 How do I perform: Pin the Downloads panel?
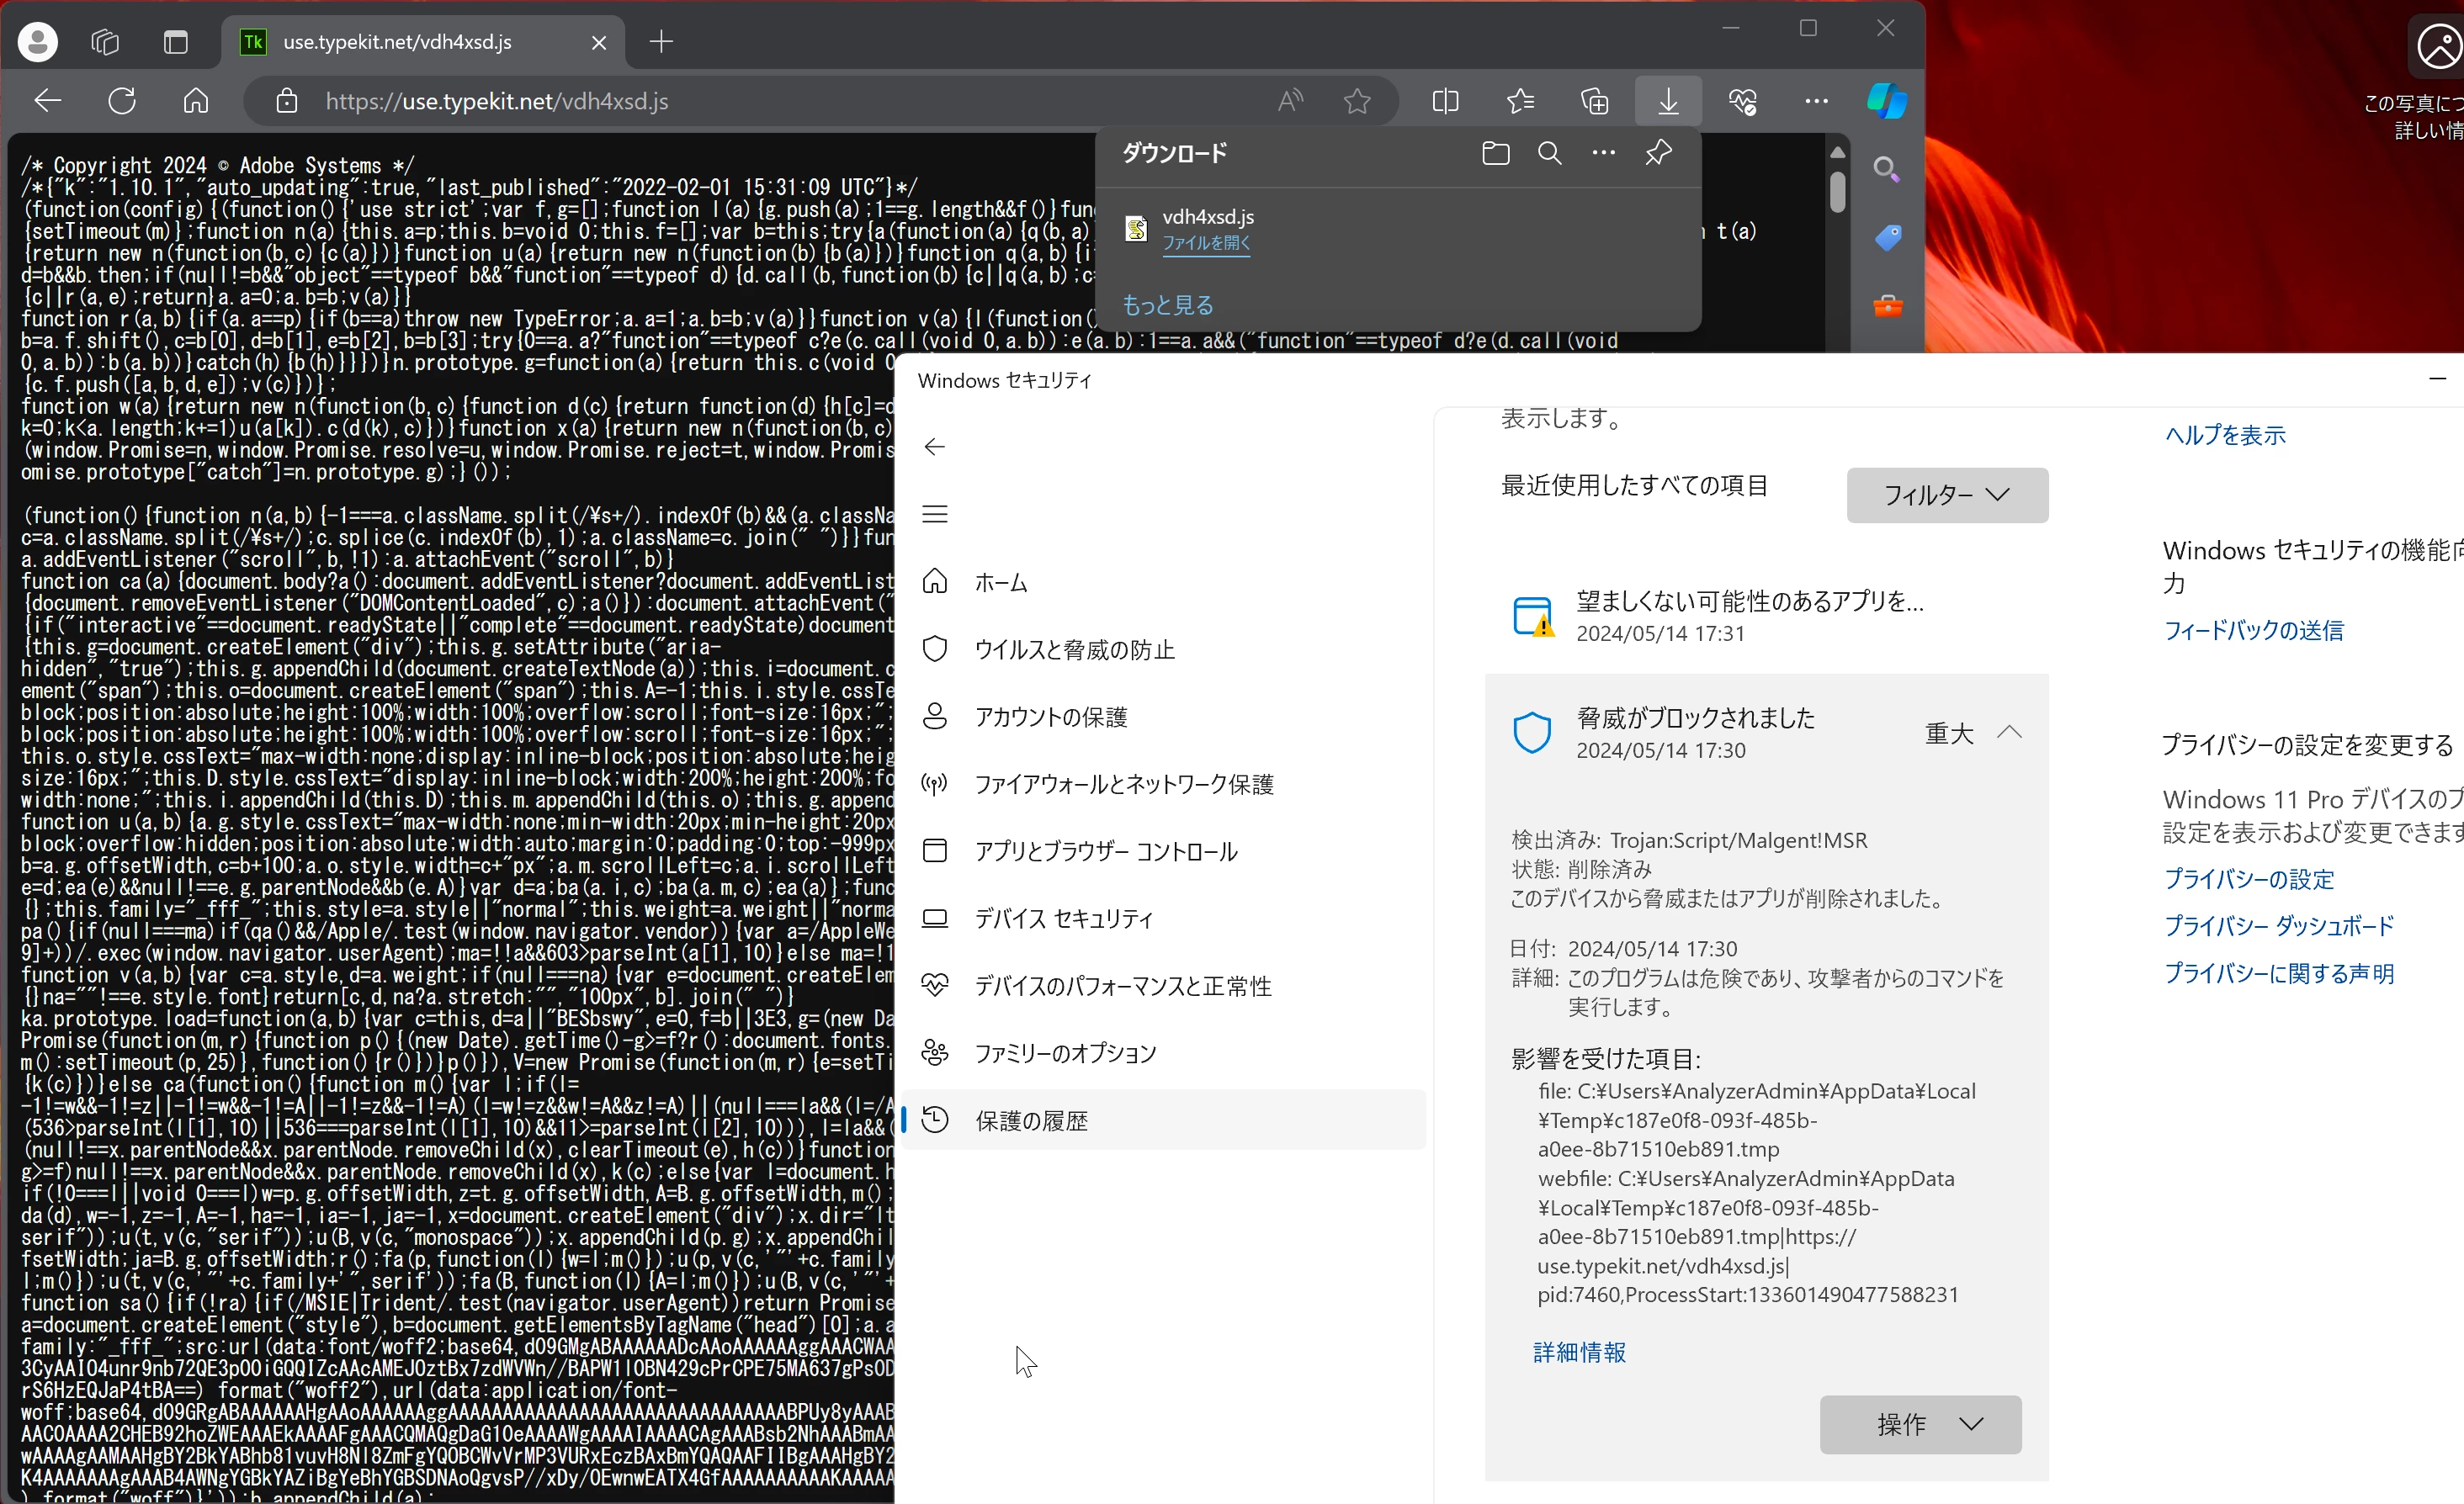coord(1658,153)
